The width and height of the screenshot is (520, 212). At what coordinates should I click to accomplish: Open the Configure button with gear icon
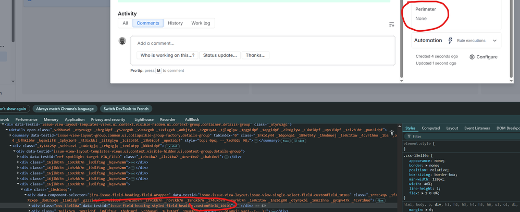(483, 57)
